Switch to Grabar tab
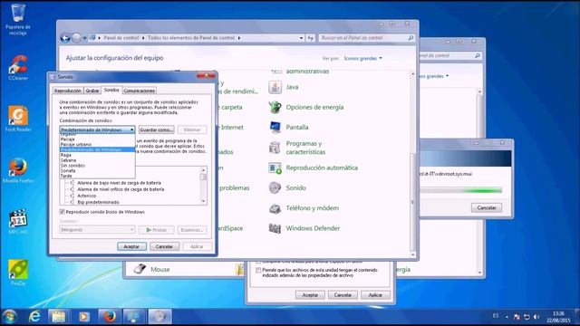The width and height of the screenshot is (580, 326). (x=92, y=91)
